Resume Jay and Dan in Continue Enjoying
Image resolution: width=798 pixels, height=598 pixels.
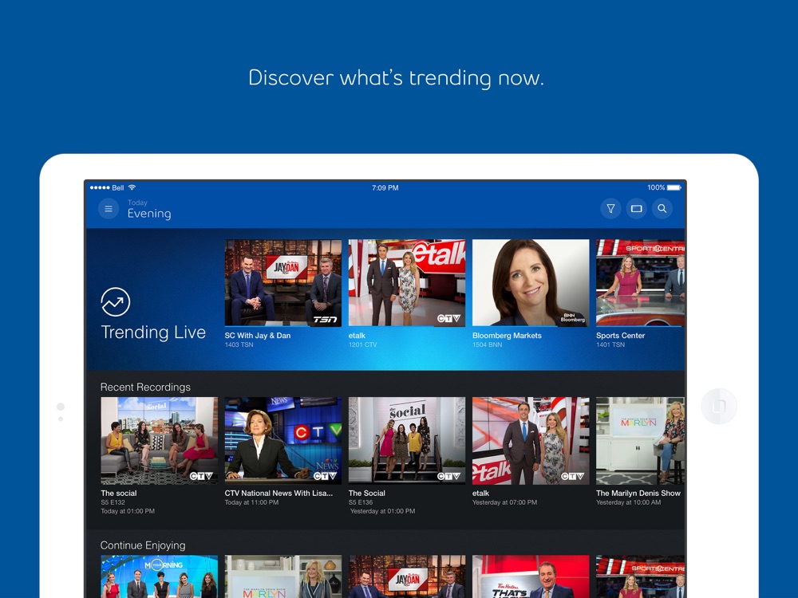(x=407, y=576)
